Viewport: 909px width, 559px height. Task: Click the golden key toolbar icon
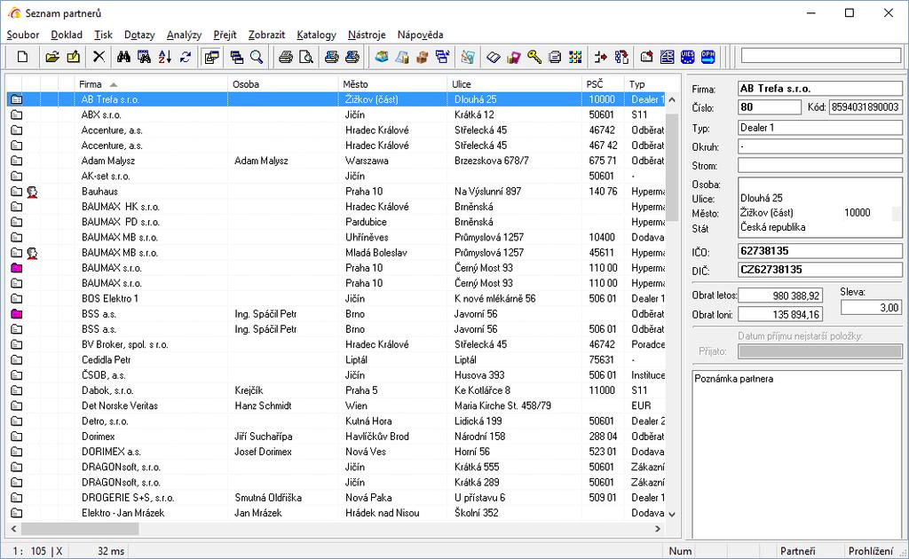(x=534, y=57)
